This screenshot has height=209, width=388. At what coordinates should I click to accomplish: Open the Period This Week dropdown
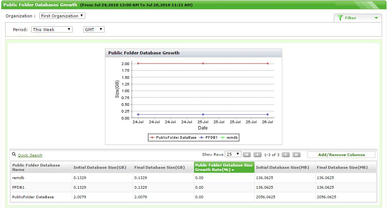pos(52,30)
